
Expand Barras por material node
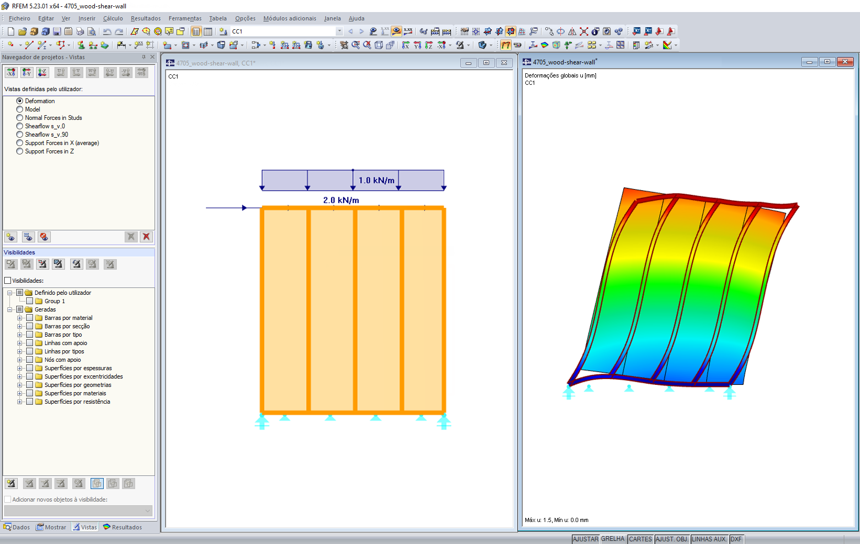click(x=20, y=318)
